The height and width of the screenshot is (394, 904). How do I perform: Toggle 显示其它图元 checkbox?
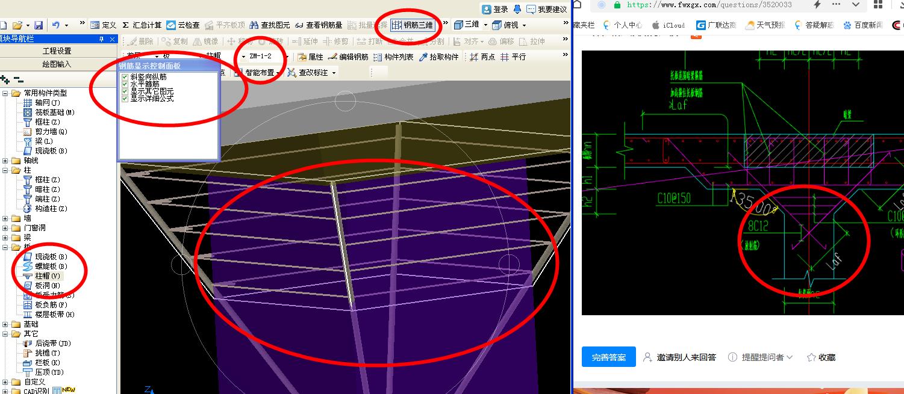pyautogui.click(x=125, y=91)
